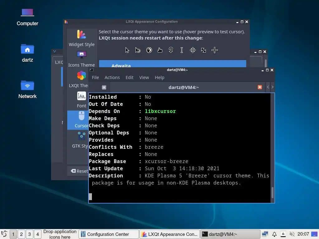Image resolution: width=319 pixels, height=239 pixels.
Task: Click the pointing hand cursor preview
Action: pos(160,50)
